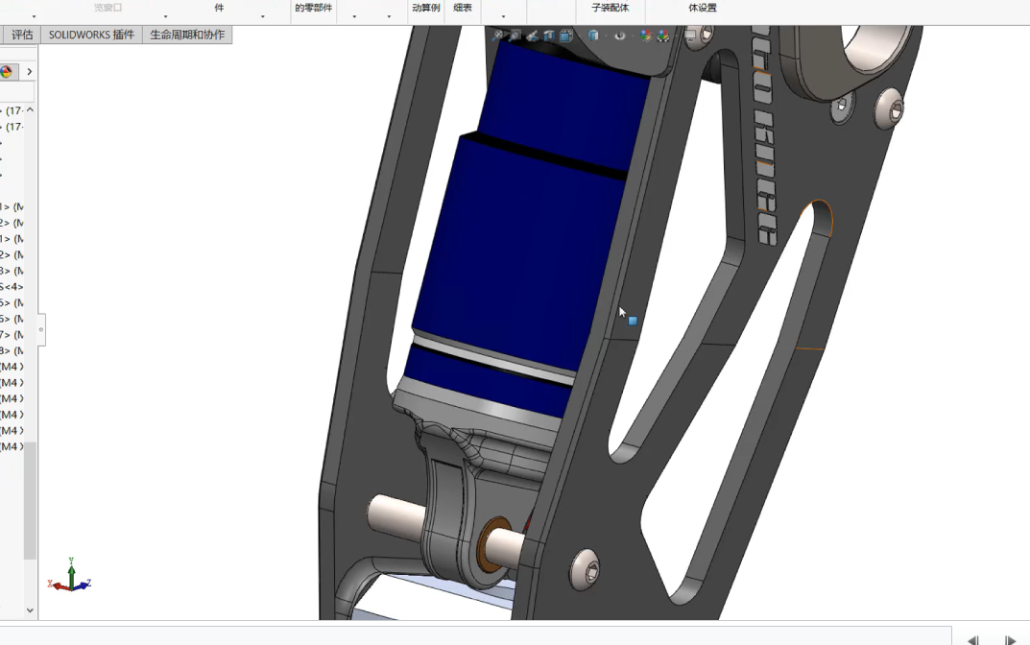Open the View Orientation icon
The height and width of the screenshot is (645, 1030).
566,36
